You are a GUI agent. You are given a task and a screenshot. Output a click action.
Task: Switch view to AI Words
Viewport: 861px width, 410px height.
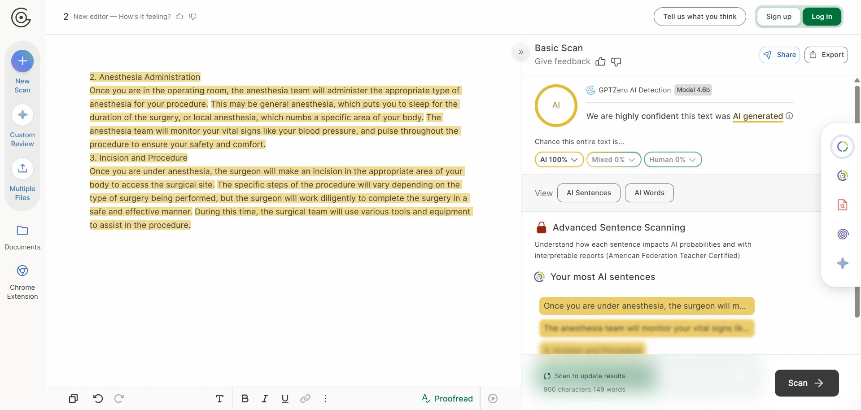[x=649, y=193]
